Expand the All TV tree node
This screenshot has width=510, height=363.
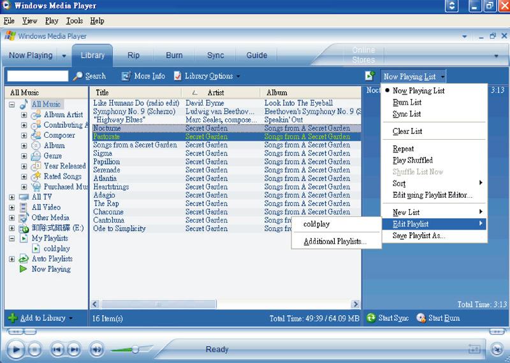coord(11,197)
